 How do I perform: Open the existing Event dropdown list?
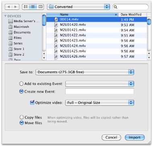(x=99, y=84)
